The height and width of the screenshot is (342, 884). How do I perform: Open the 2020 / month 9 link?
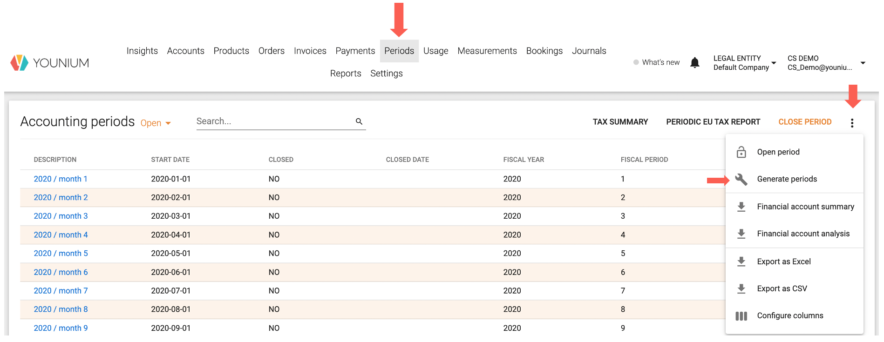61,328
